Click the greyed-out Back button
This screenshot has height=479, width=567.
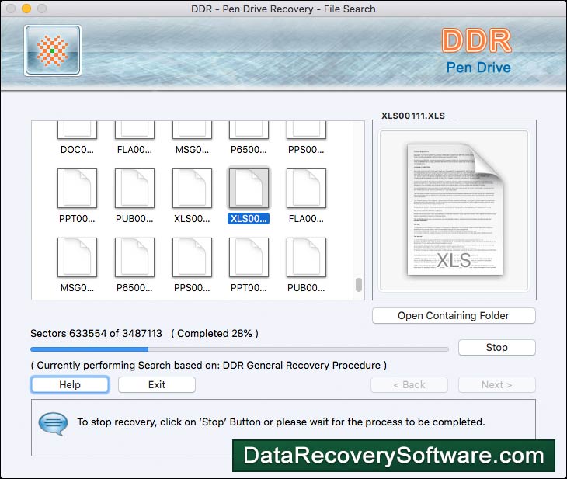point(409,384)
